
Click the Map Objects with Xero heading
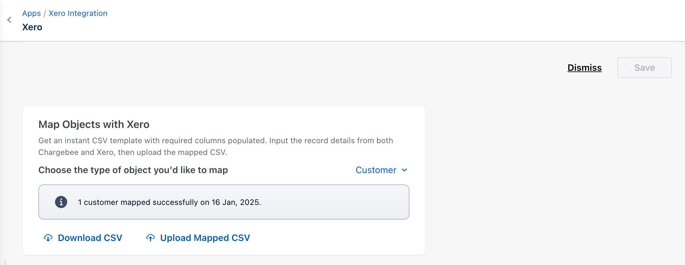(x=94, y=124)
